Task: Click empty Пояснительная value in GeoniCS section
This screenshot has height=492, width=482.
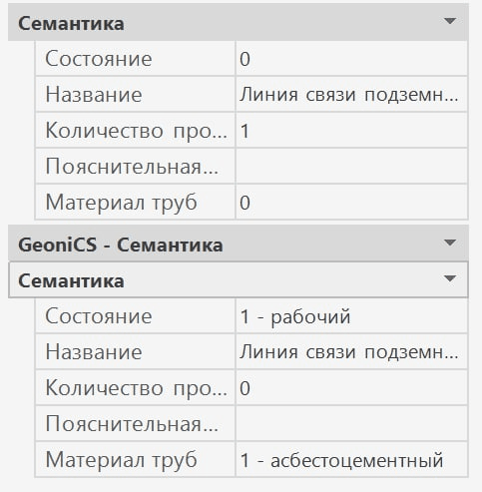Action: coord(351,423)
